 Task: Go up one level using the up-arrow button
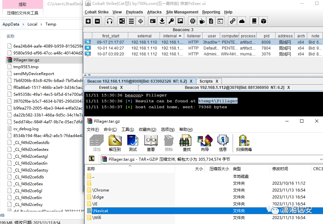[x=92, y=159]
